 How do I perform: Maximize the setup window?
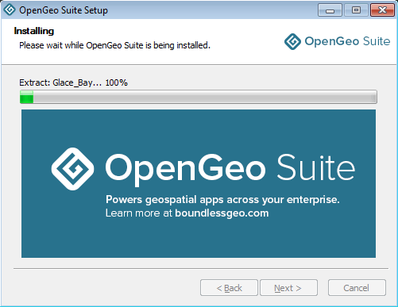[356, 10]
